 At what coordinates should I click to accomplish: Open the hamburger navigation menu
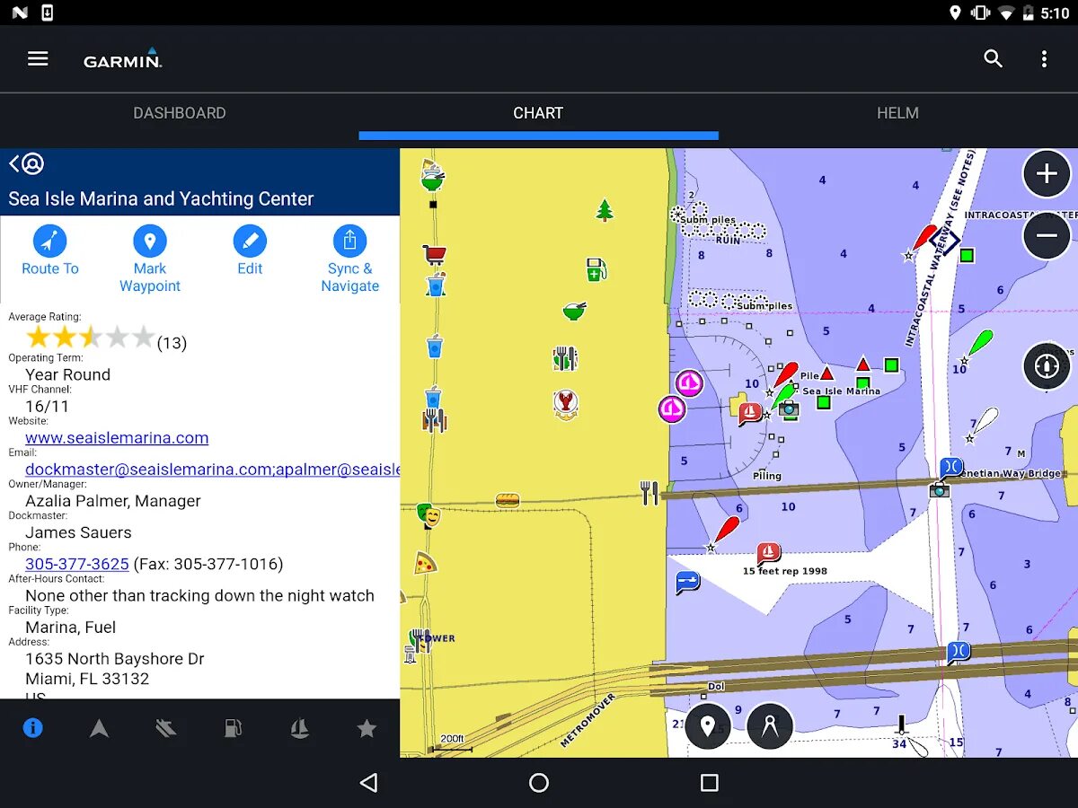pyautogui.click(x=38, y=58)
